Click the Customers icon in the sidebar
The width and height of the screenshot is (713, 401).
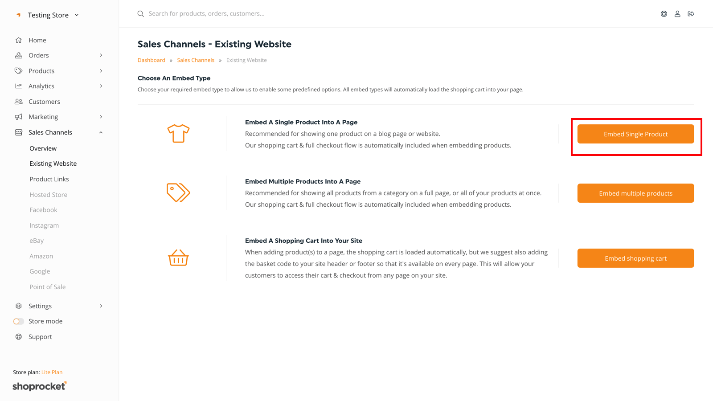18,101
